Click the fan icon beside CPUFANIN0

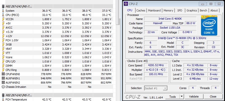pyautogui.click(x=3, y=74)
